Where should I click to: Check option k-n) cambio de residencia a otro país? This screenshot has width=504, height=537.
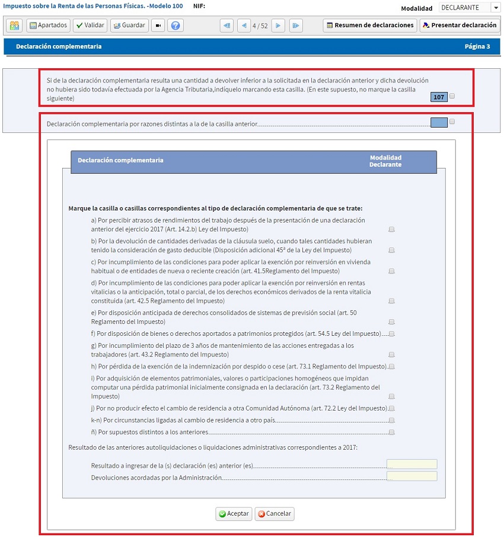(x=392, y=421)
